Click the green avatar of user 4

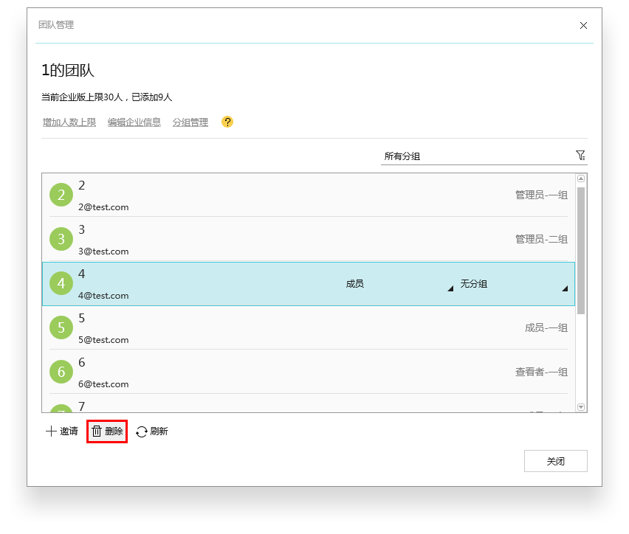[61, 283]
